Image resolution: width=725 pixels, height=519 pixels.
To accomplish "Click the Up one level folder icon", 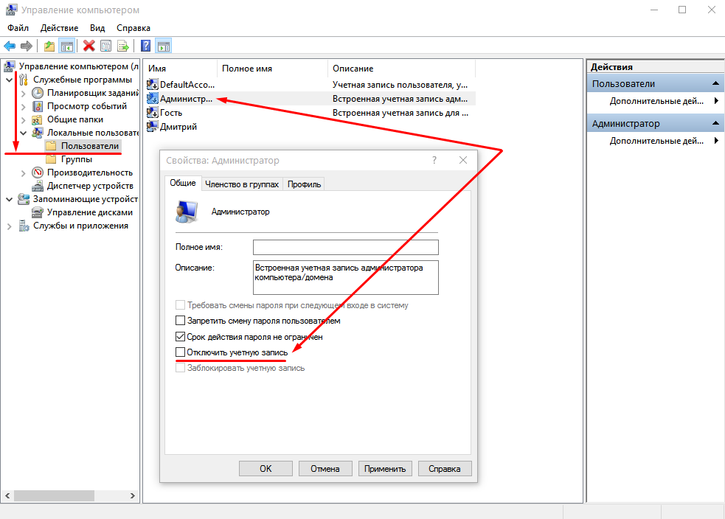I will coord(49,46).
